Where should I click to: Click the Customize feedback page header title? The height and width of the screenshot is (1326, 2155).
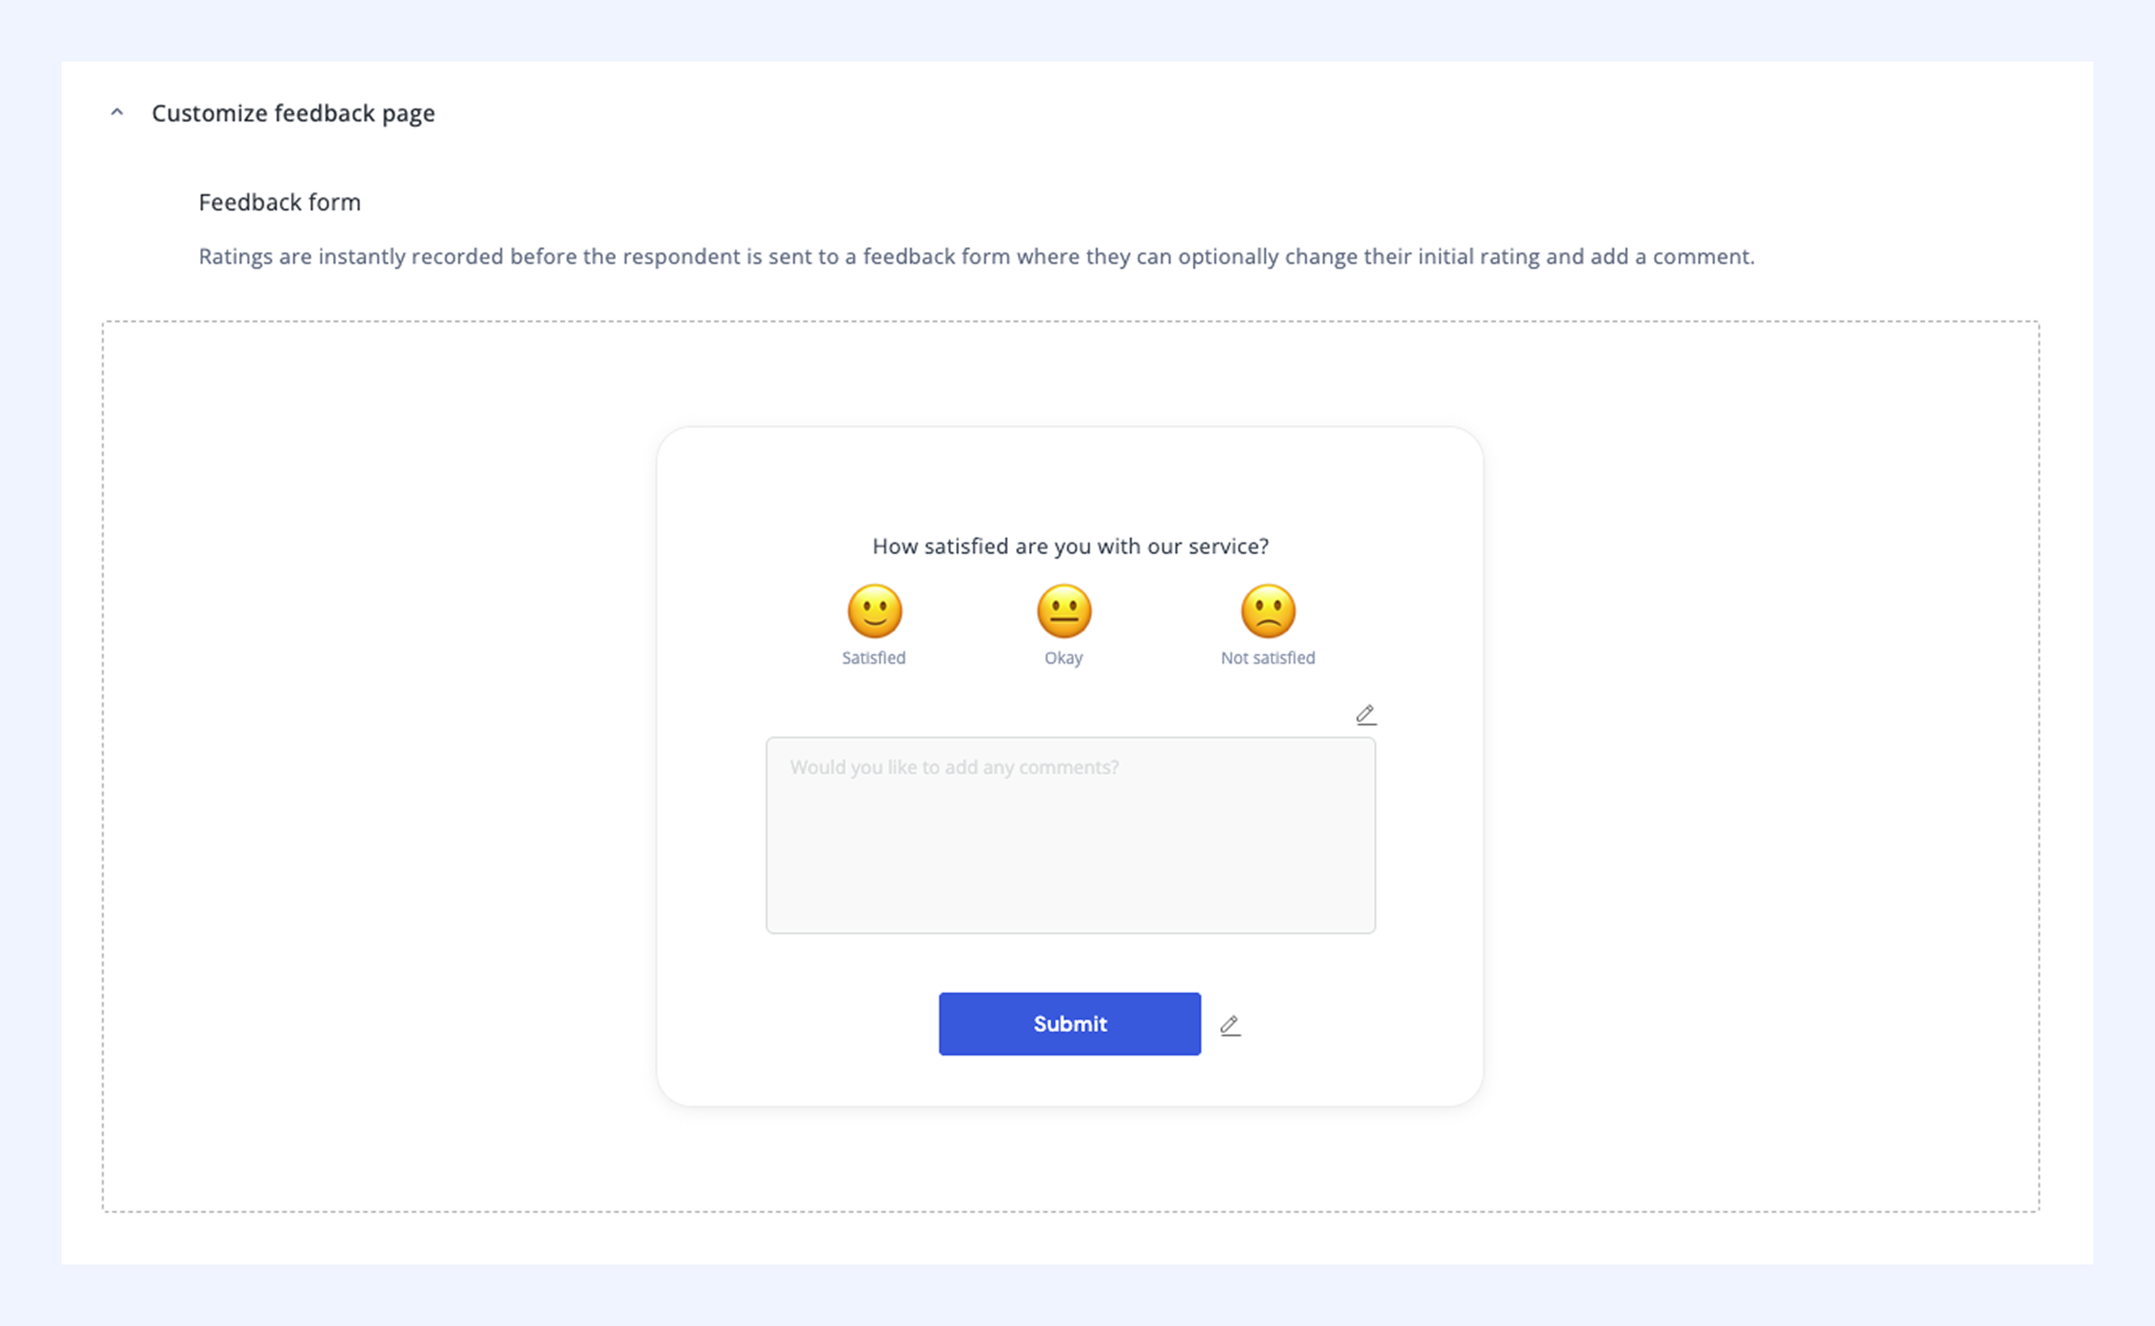tap(293, 113)
